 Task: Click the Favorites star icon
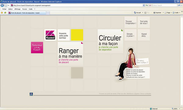[x=2, y=13]
